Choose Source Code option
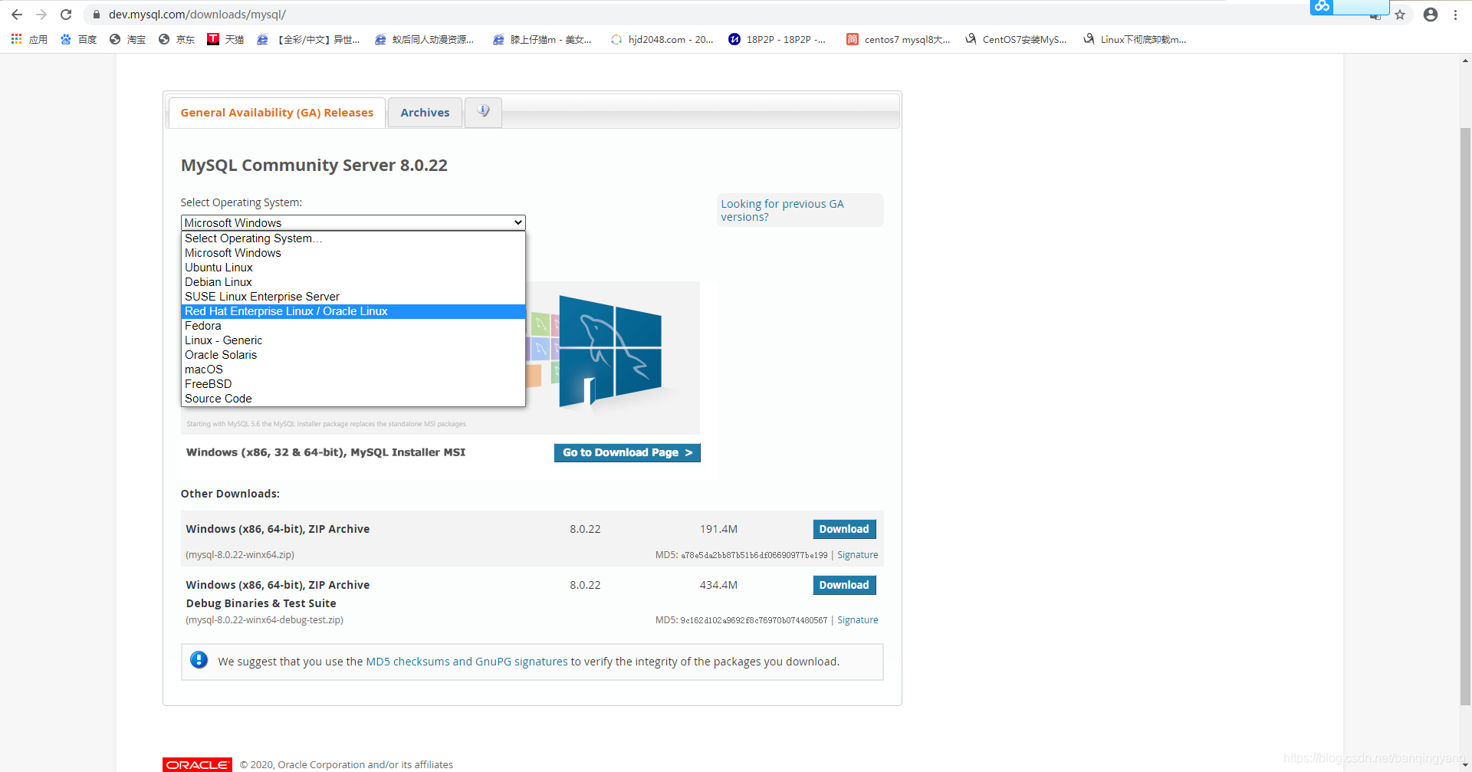The image size is (1472, 772). tap(353, 399)
